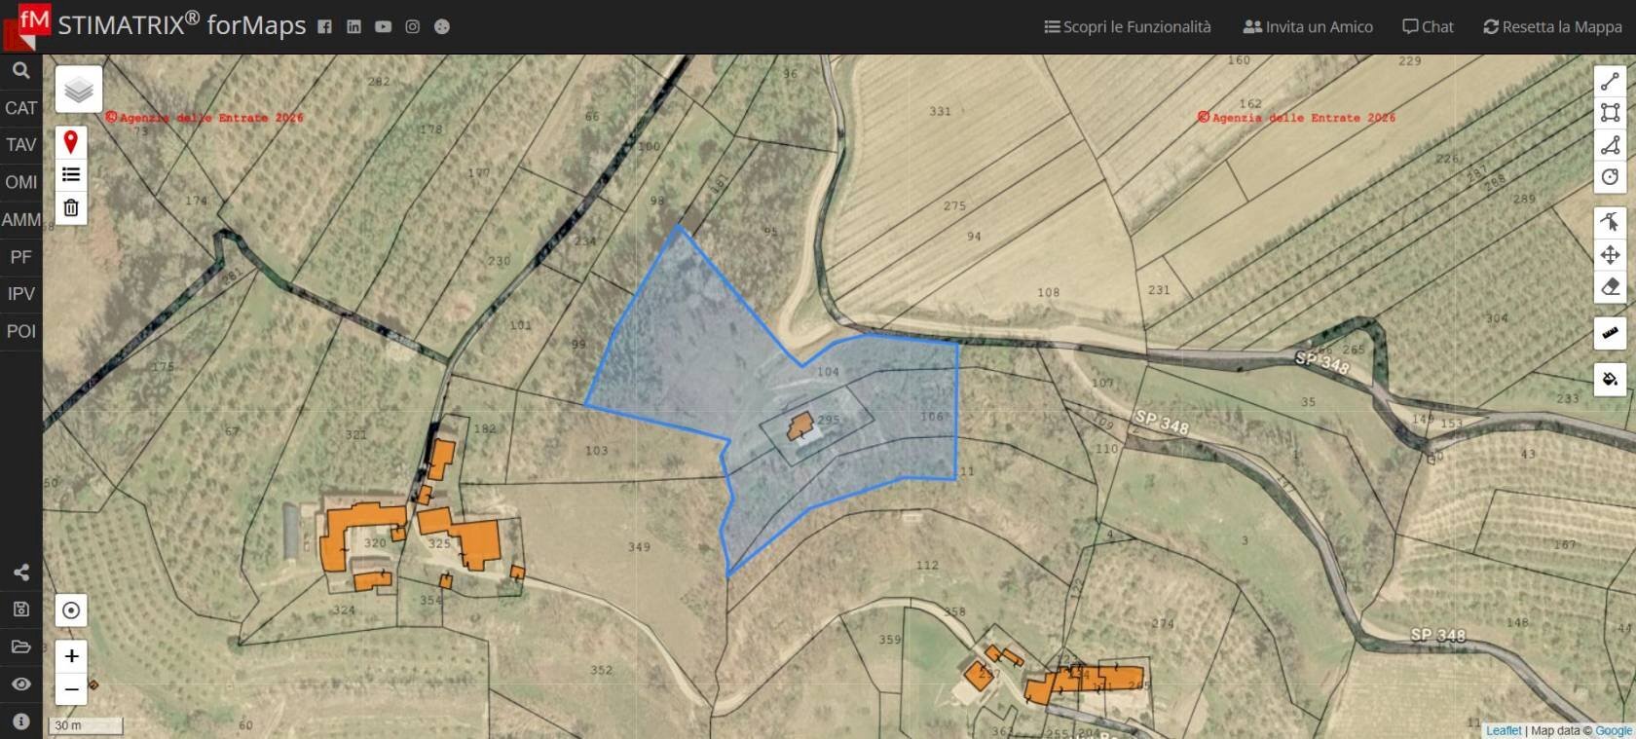Image resolution: width=1636 pixels, height=739 pixels.
Task: Select the draw polygon tool
Action: [x=1610, y=145]
